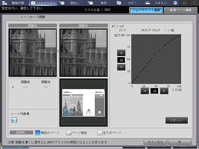Click the speaker sound icon
The image size is (199, 149).
184,3
